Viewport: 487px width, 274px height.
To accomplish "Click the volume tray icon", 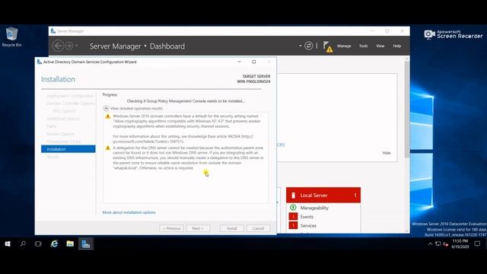I will point(445,244).
